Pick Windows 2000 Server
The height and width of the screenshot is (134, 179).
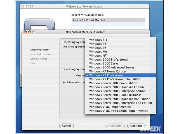pos(121,63)
